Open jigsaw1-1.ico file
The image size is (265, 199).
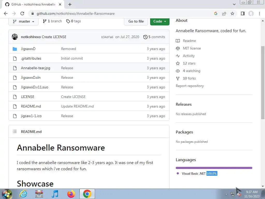click(x=31, y=116)
